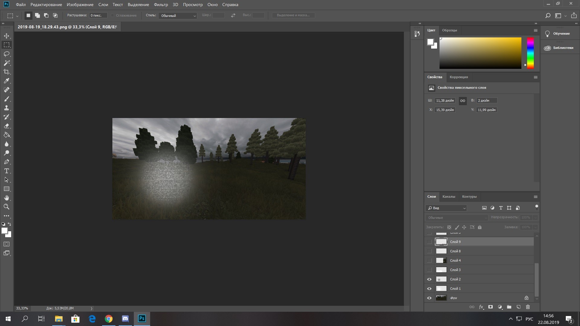Screen dimensions: 580x326
Task: Hide the Фон layer
Action: pos(429,298)
